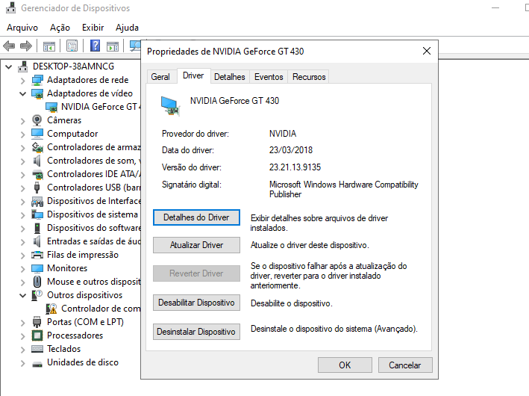Click the Back arrow toolbar icon

(x=9, y=46)
